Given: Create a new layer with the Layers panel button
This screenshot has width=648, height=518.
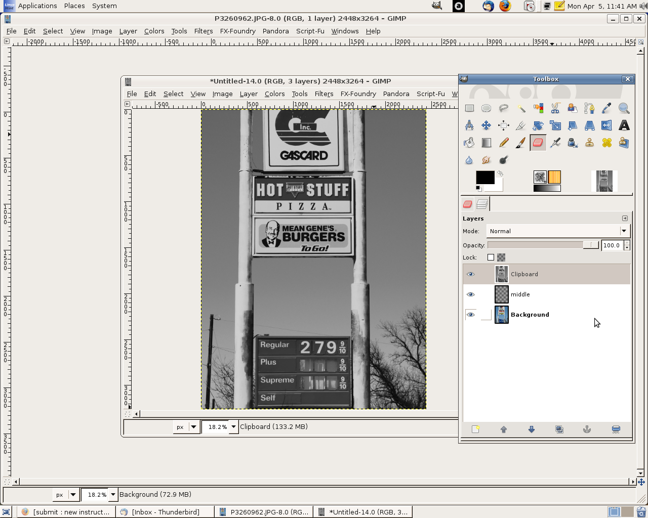Looking at the screenshot, I should [475, 429].
